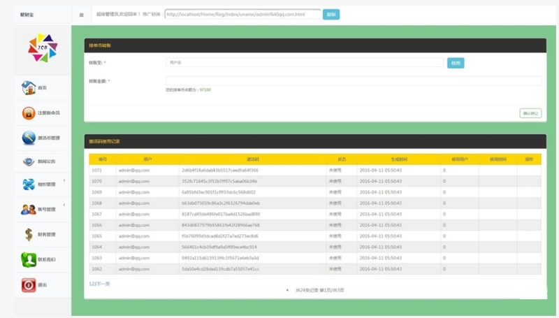Click the creation time in row 1070
The image size is (559, 318).
[x=381, y=182]
